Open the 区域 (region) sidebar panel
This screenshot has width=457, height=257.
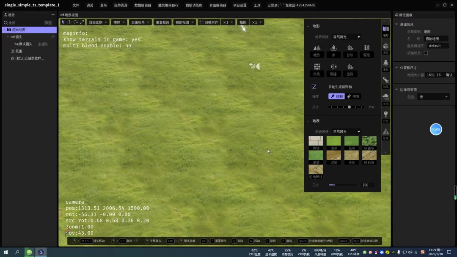tap(385, 133)
